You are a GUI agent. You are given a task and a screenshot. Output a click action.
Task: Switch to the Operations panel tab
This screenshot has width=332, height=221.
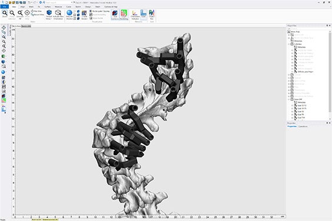[x=303, y=126]
